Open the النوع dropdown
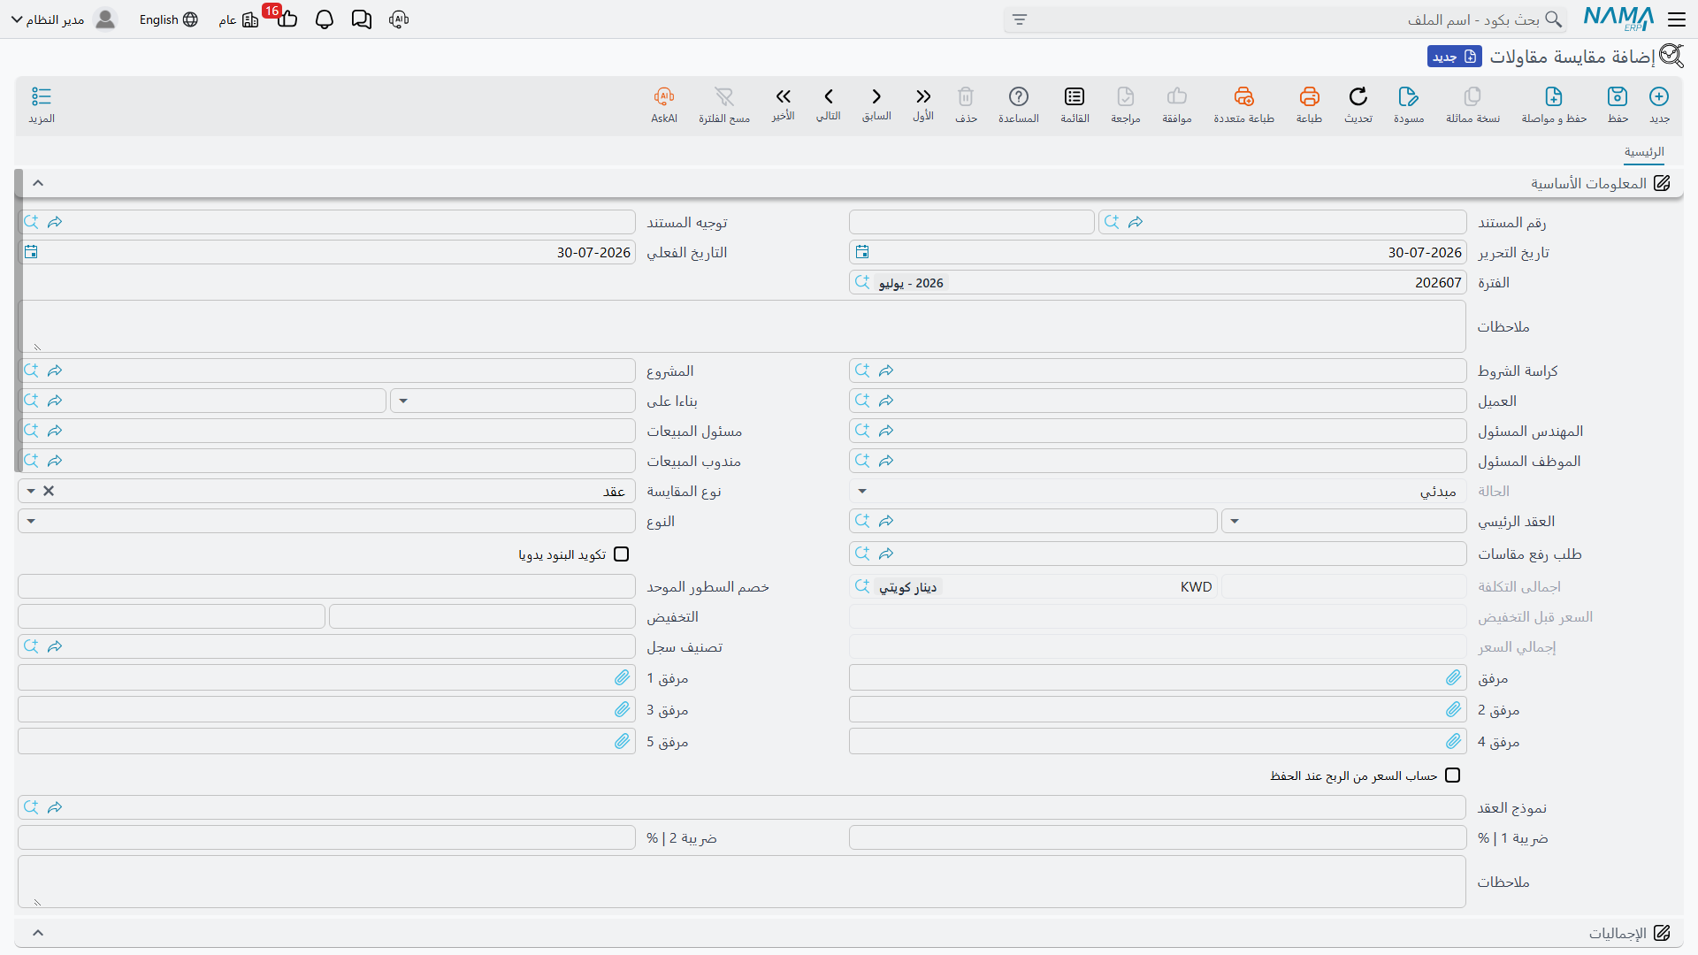The height and width of the screenshot is (955, 1698). 31,522
